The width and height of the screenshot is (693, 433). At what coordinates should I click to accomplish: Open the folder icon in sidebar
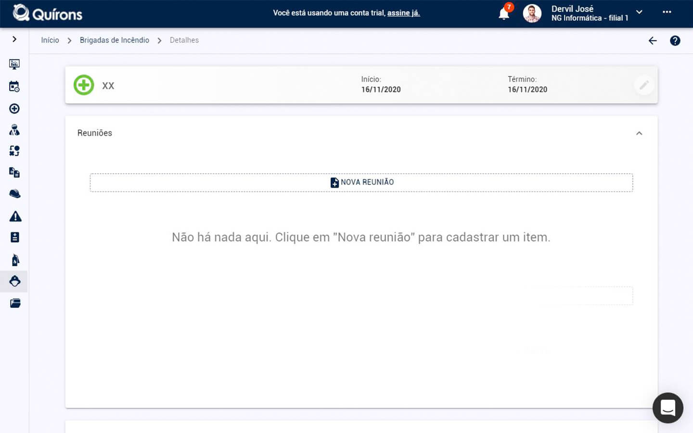tap(15, 303)
